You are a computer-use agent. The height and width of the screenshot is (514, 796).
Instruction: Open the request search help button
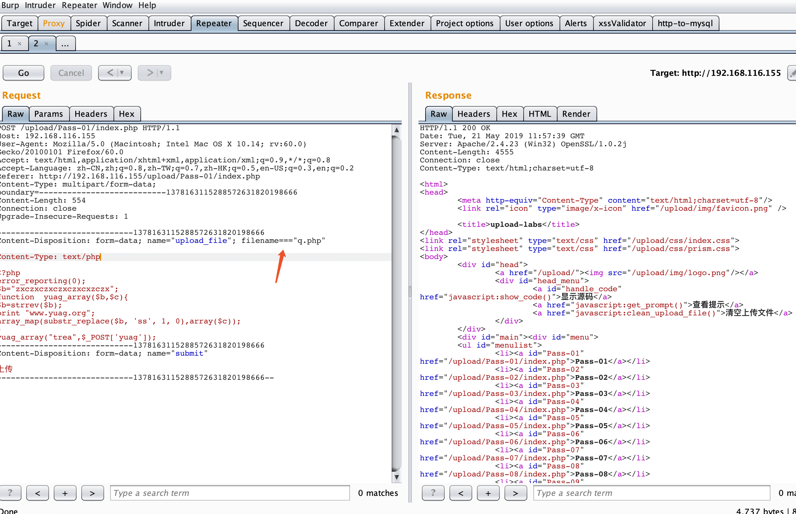point(10,493)
